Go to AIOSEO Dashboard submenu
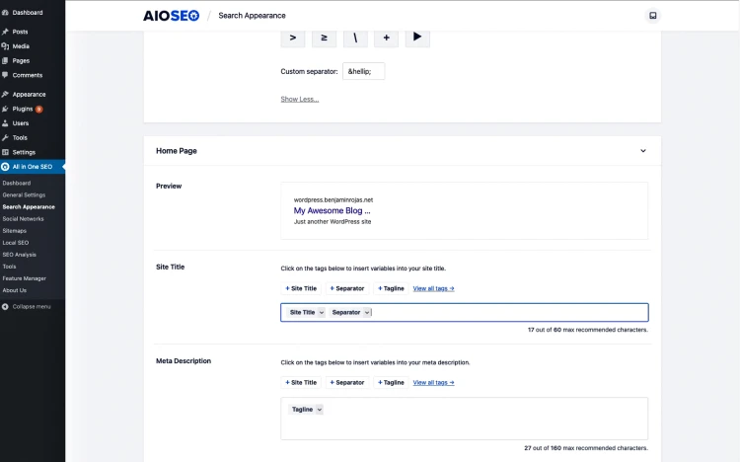Image resolution: width=740 pixels, height=462 pixels. 17,184
